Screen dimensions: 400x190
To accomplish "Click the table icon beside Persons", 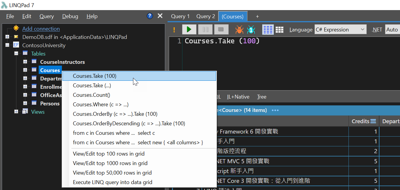I will [34, 103].
